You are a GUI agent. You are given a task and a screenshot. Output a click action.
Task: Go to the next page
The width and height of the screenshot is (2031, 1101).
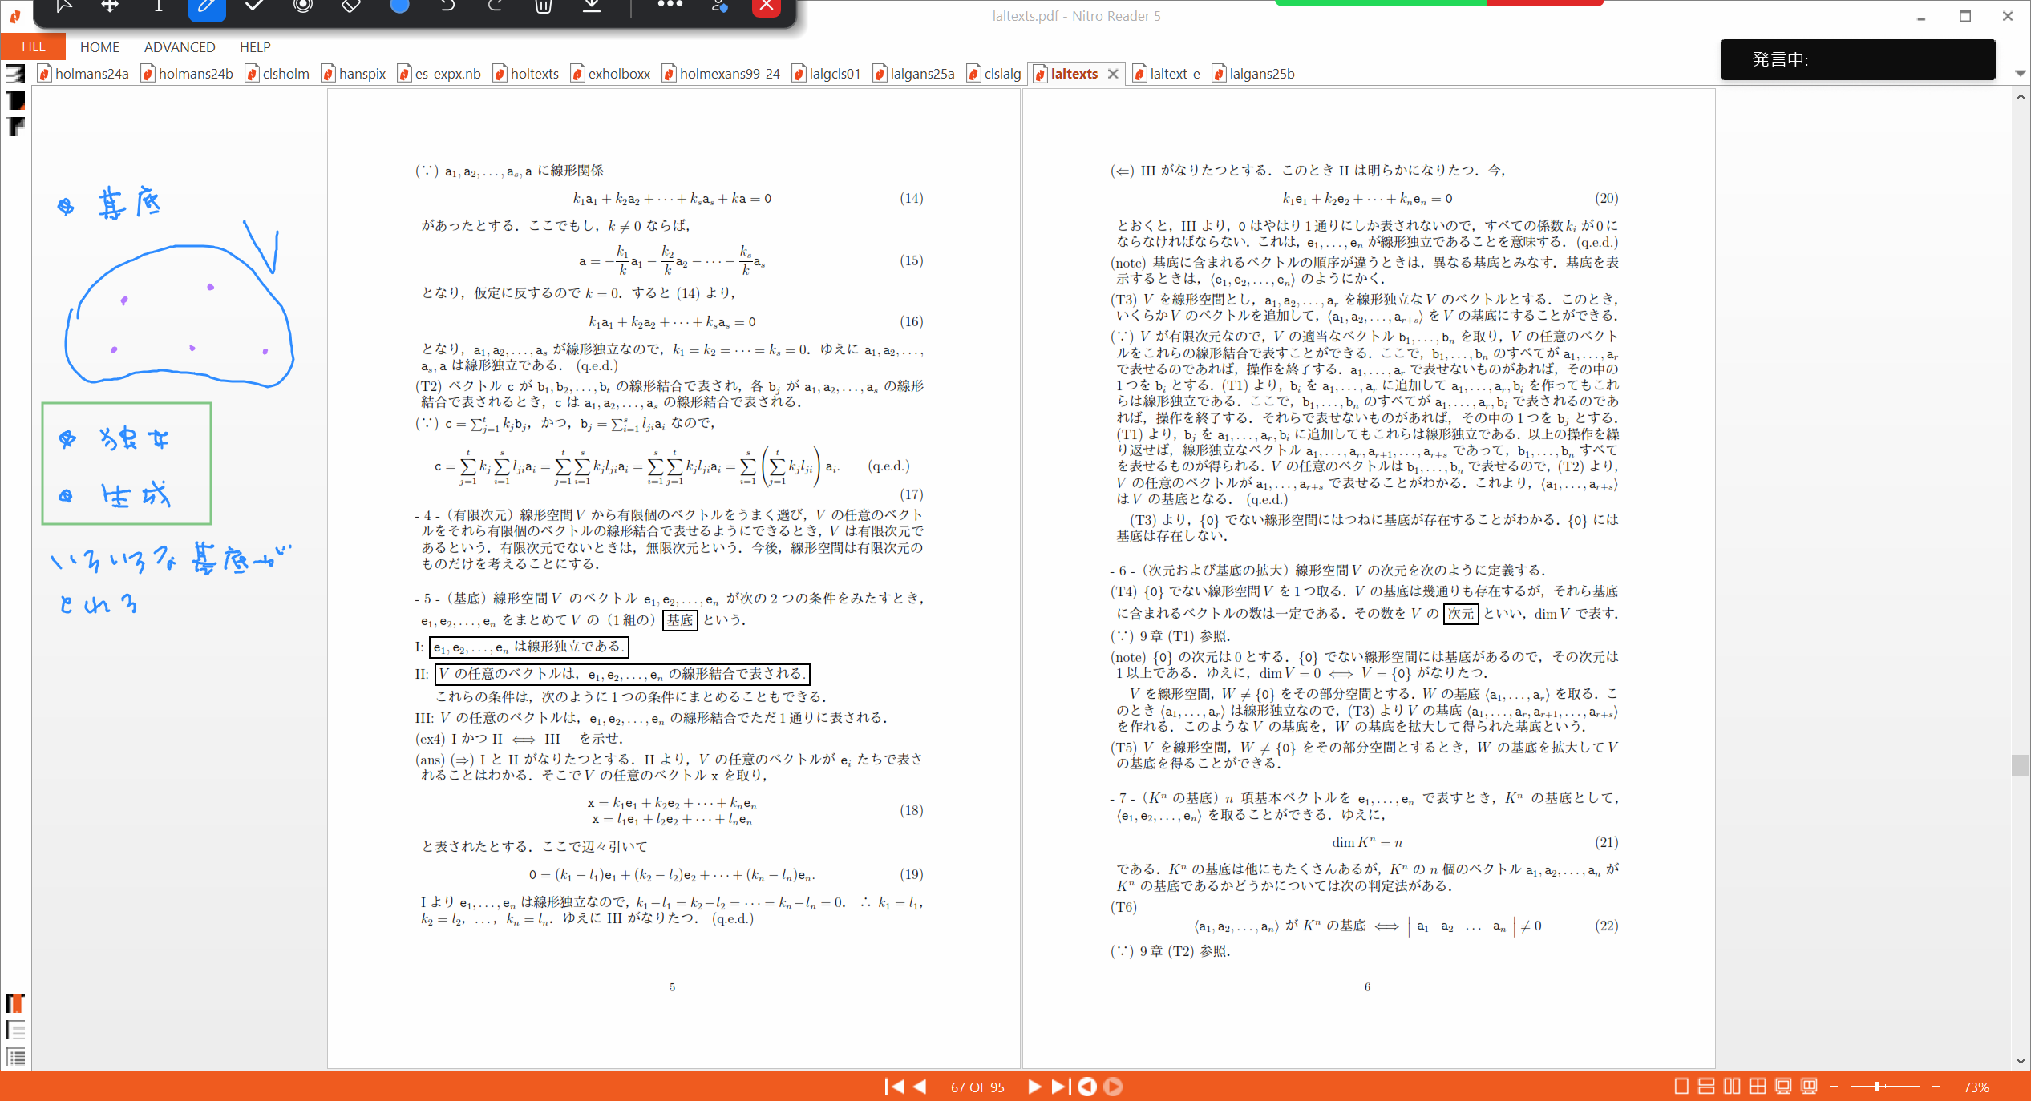[1034, 1087]
